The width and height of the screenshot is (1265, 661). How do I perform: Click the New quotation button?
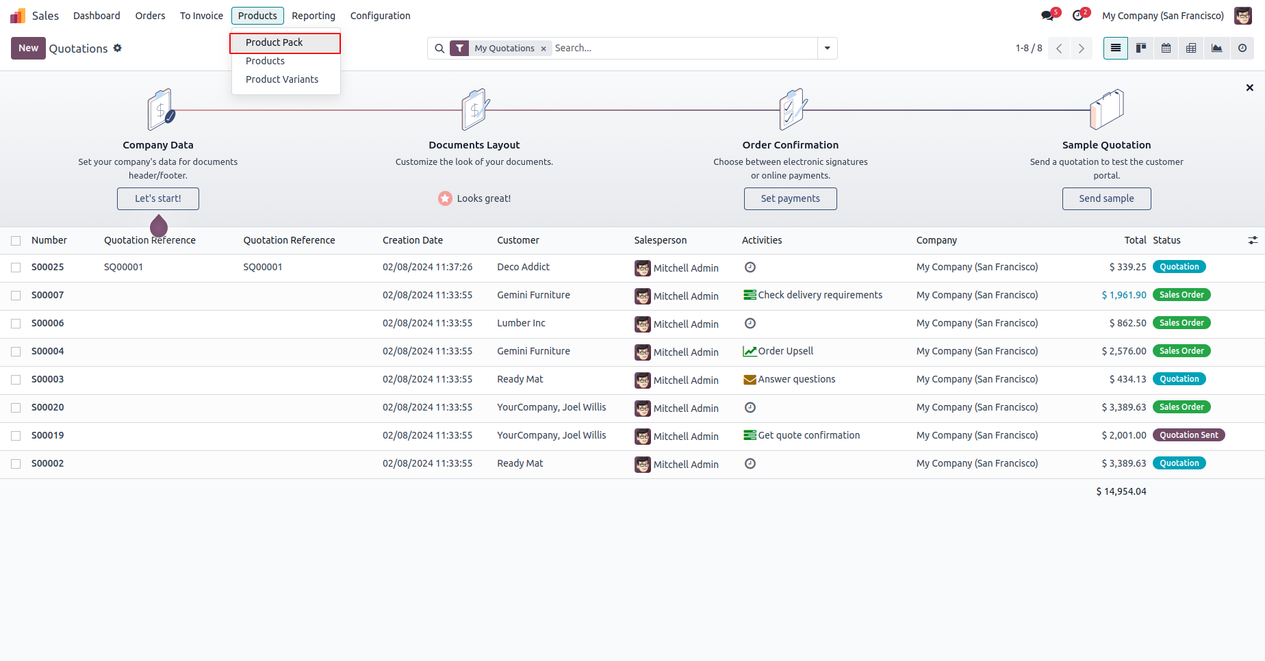28,48
